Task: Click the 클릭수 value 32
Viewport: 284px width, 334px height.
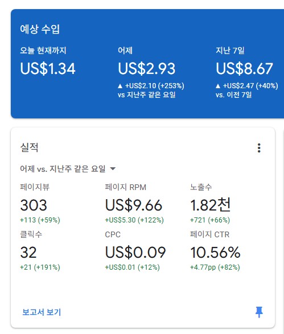Action: coord(28,253)
